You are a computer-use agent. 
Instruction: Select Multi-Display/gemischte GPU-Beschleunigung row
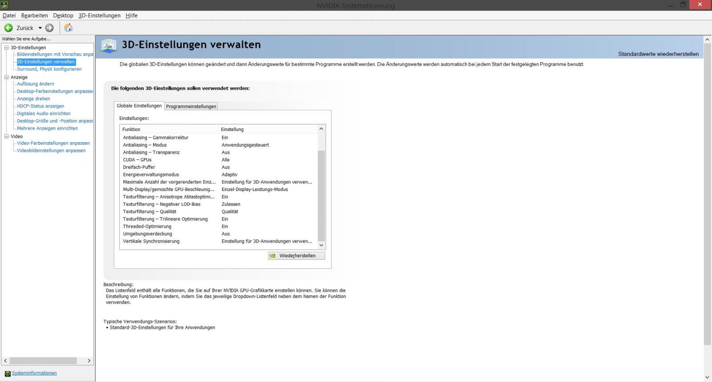(219, 190)
